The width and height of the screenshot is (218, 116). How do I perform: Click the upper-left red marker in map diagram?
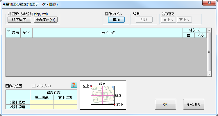tap(91, 86)
